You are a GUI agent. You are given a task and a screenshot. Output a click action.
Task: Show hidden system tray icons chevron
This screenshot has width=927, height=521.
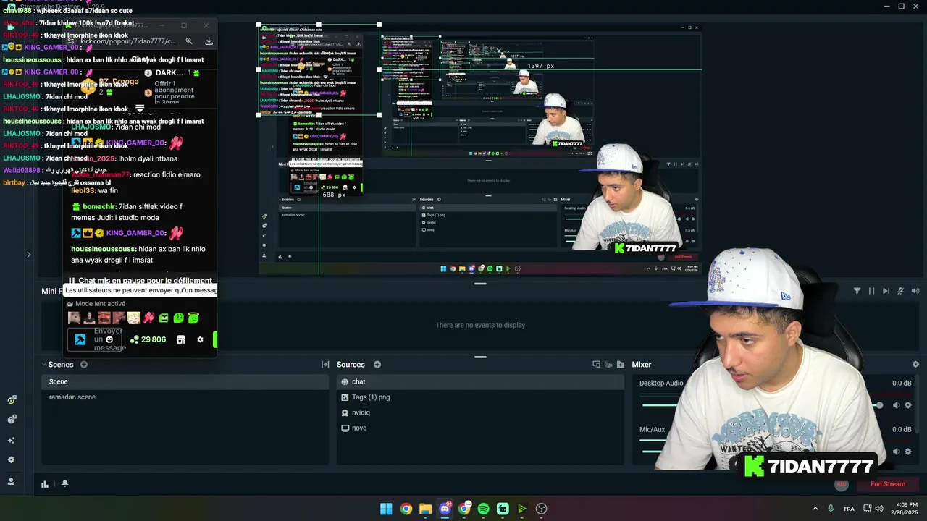(x=815, y=509)
